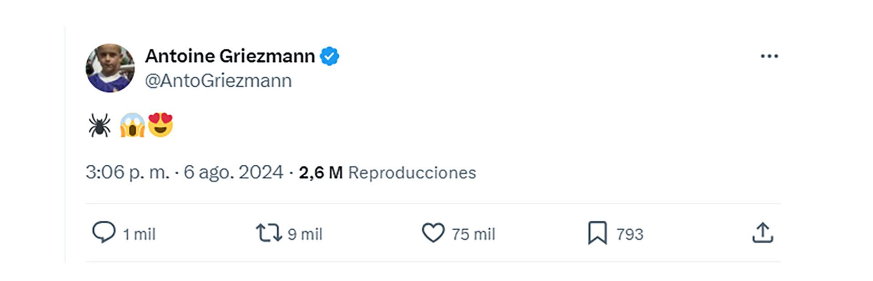The width and height of the screenshot is (873, 281).
Task: Click the screaming face emoji
Action: point(132,125)
